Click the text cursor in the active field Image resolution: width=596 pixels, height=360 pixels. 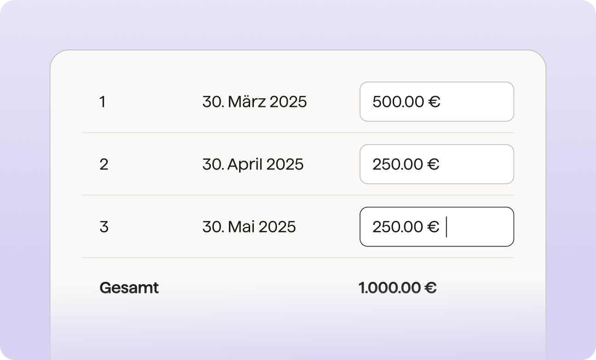pos(446,227)
